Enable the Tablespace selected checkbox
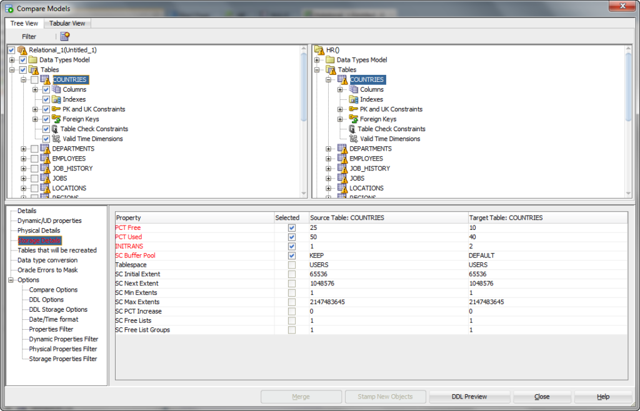Image resolution: width=640 pixels, height=411 pixels. click(292, 265)
